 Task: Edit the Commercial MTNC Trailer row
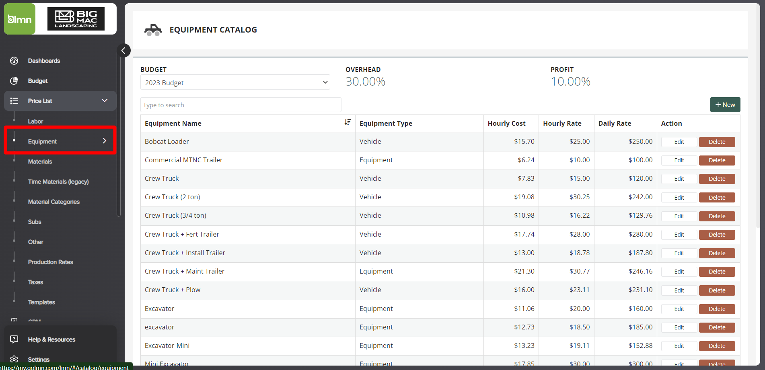[x=679, y=160]
